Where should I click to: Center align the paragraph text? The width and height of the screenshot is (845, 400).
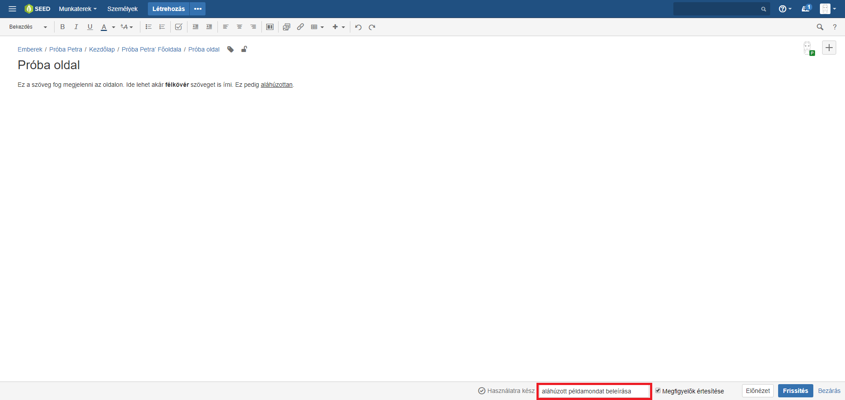pyautogui.click(x=239, y=27)
